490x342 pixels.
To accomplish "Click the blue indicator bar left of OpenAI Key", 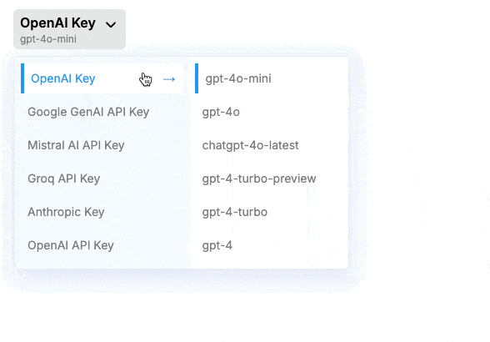I will click(22, 78).
